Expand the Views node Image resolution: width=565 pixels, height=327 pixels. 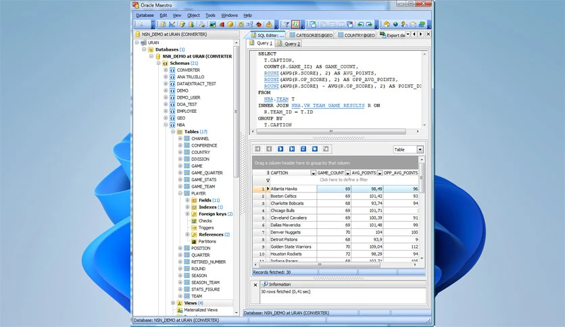[173, 303]
